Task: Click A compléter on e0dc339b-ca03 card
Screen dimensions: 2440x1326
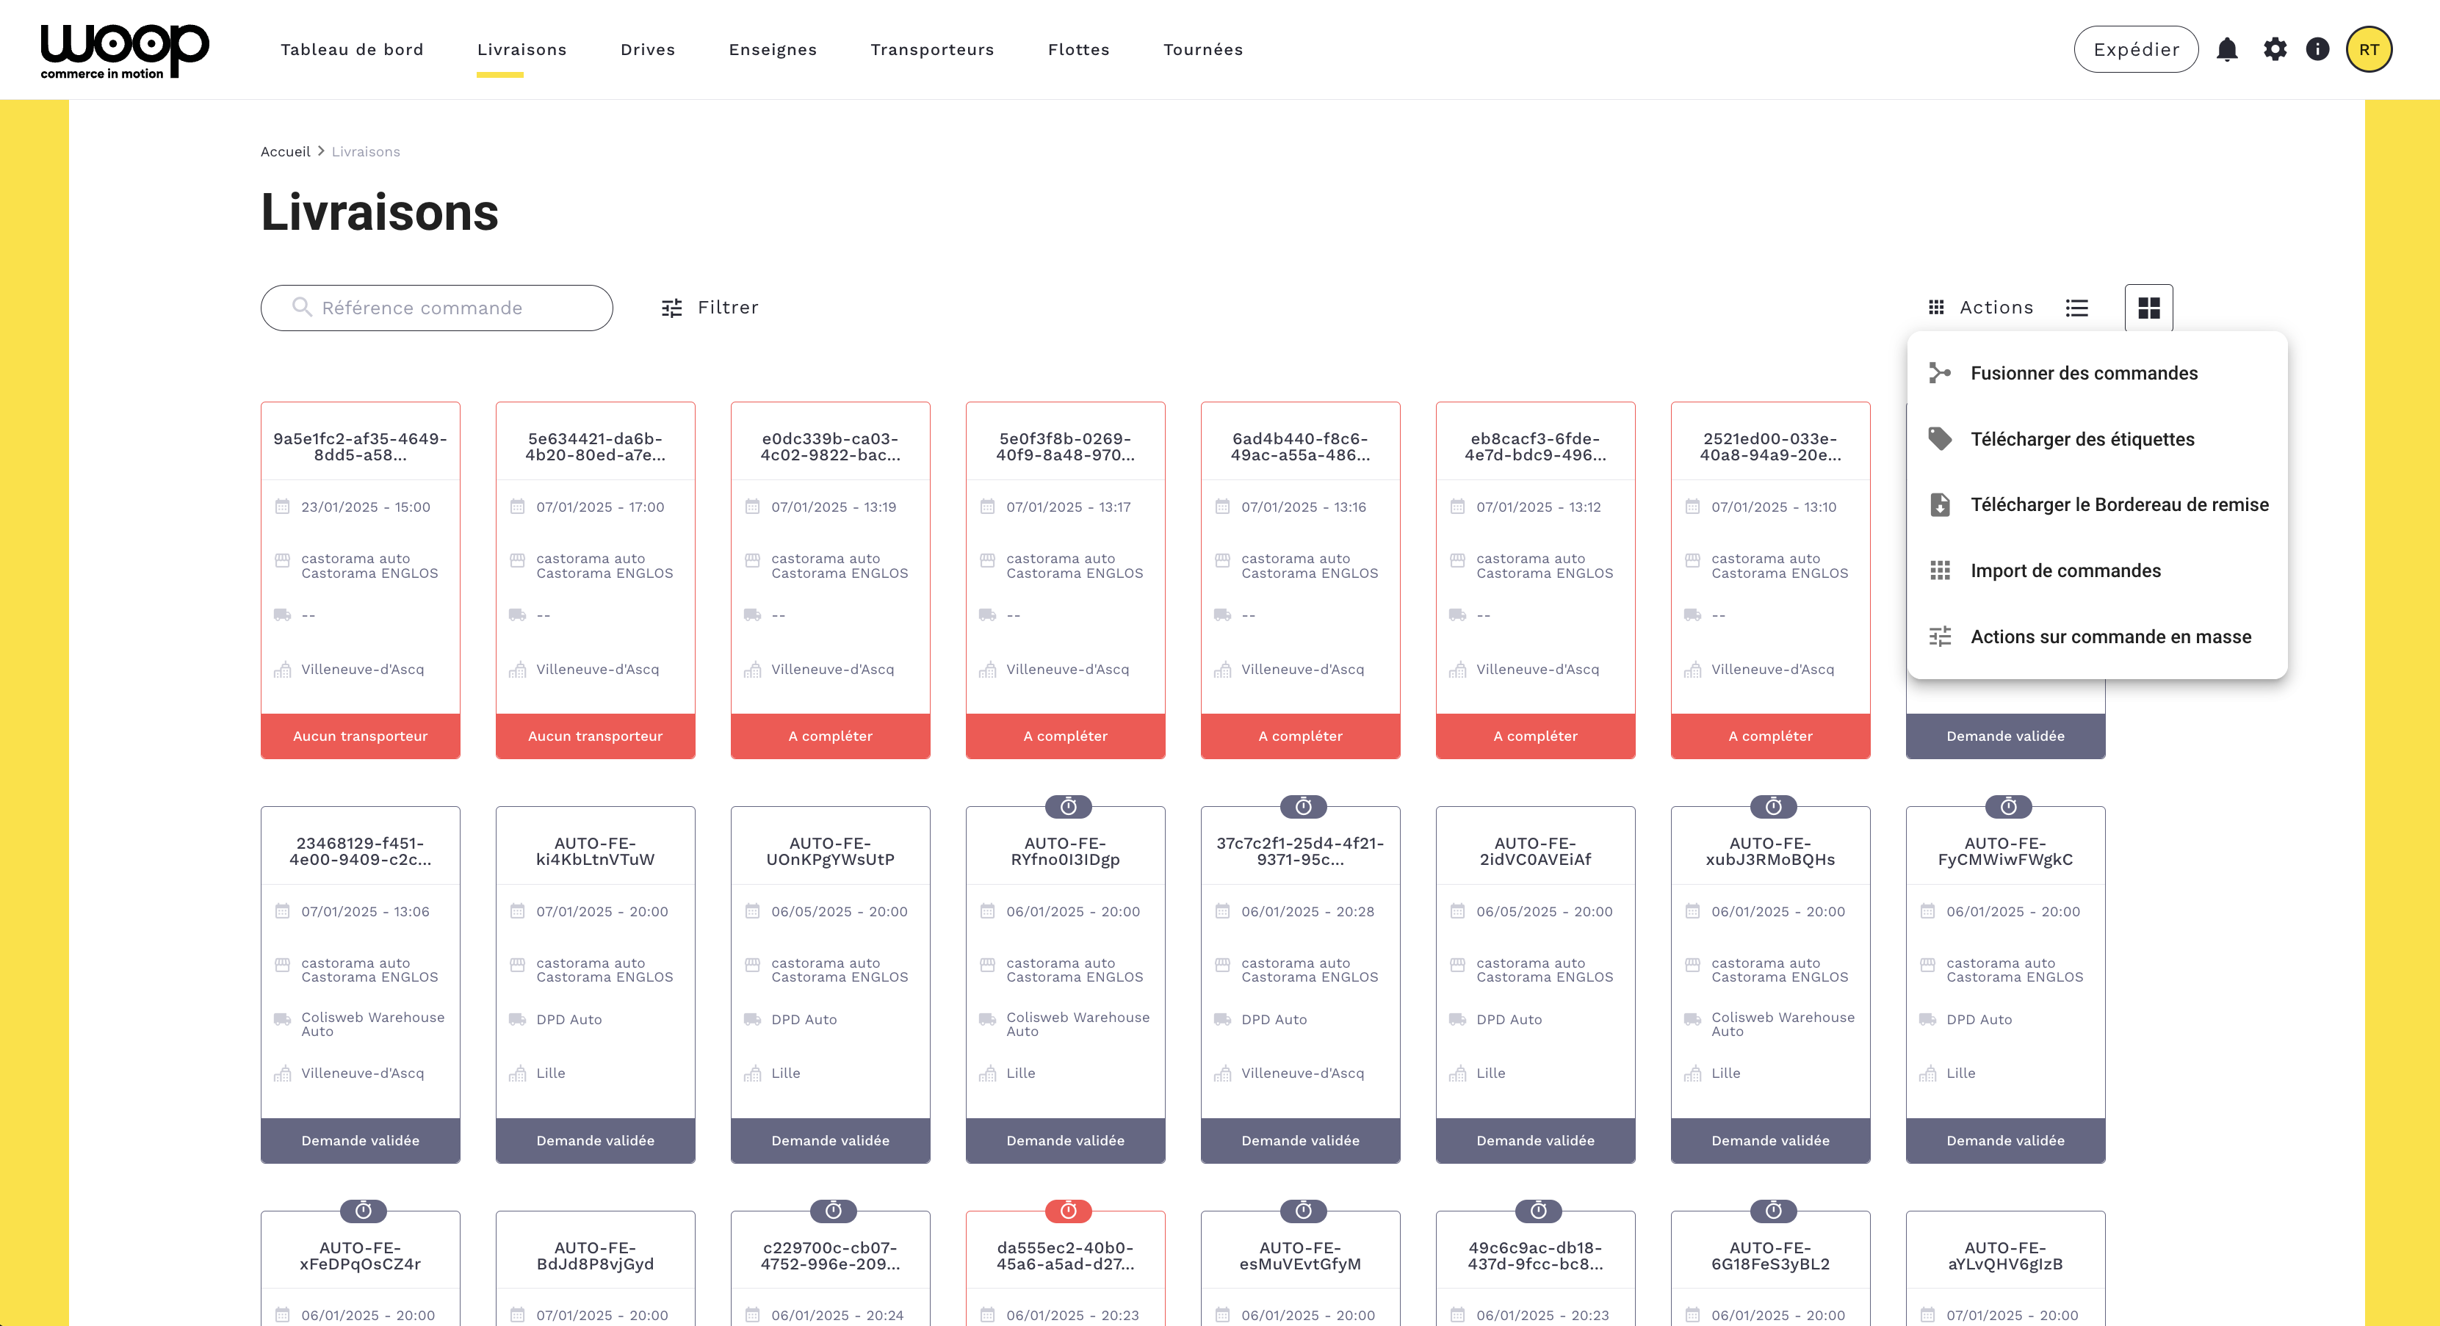Action: click(x=830, y=736)
